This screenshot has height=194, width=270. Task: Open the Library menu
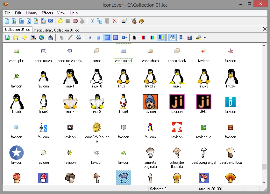31,13
